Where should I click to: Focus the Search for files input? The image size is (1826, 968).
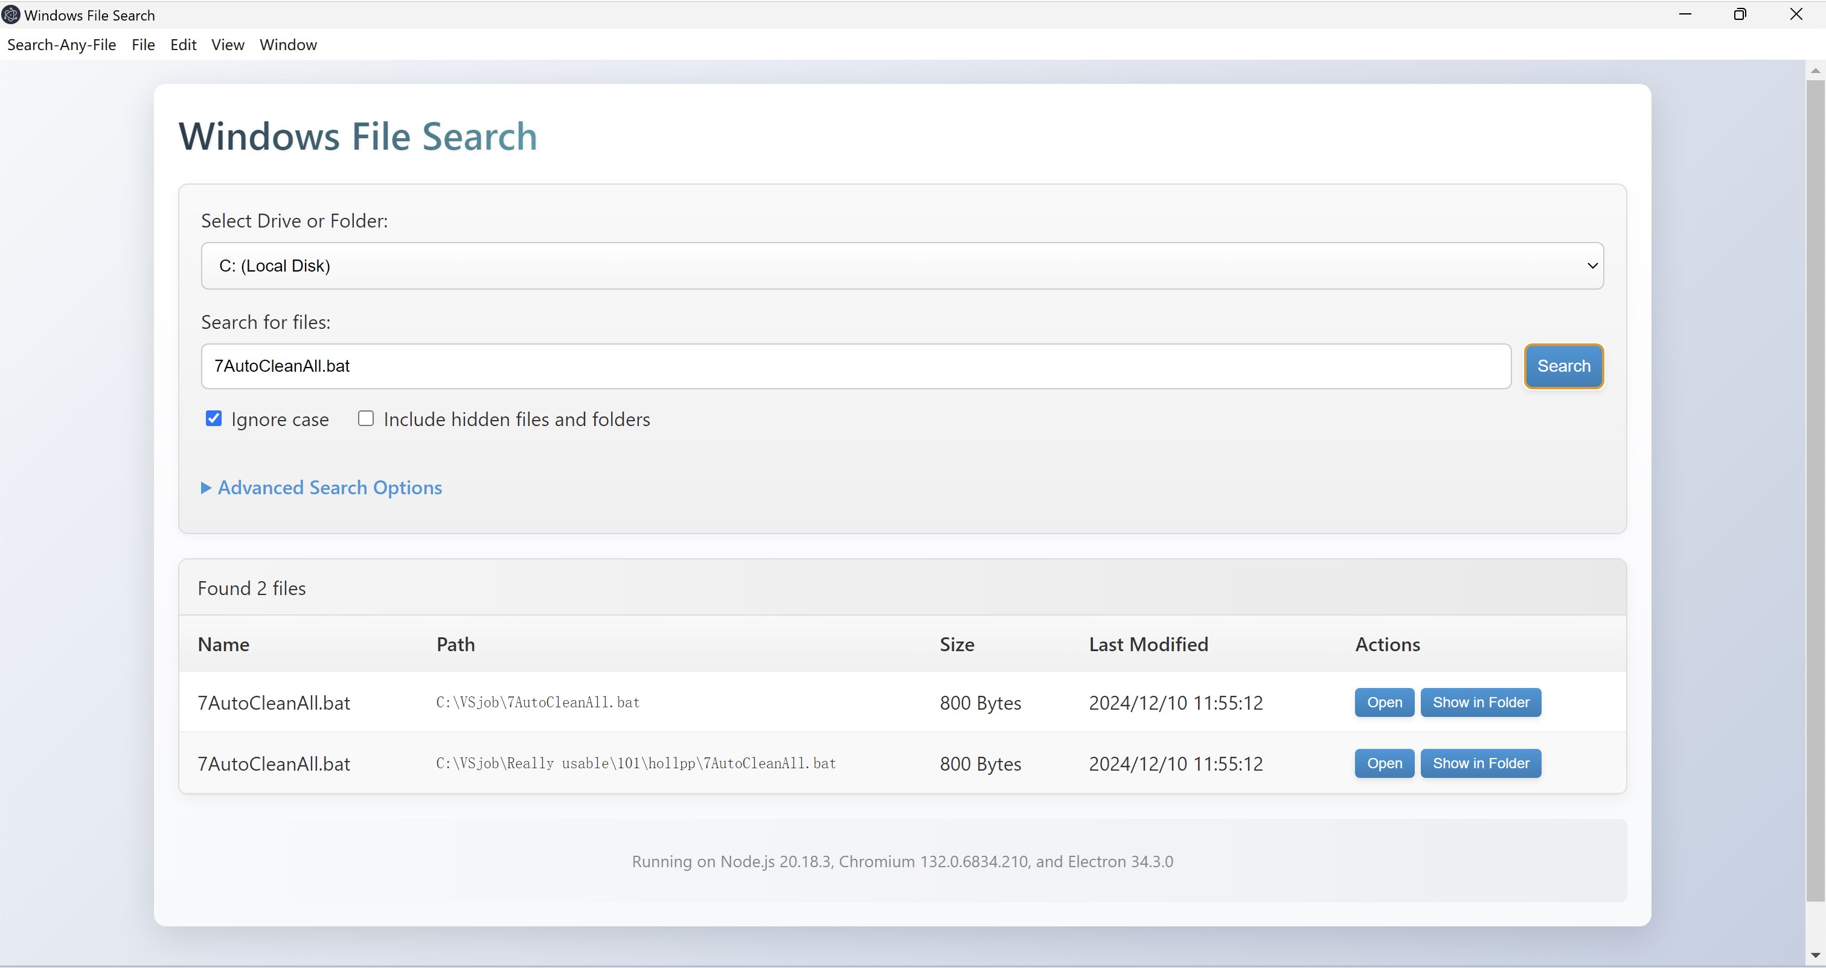pyautogui.click(x=856, y=366)
